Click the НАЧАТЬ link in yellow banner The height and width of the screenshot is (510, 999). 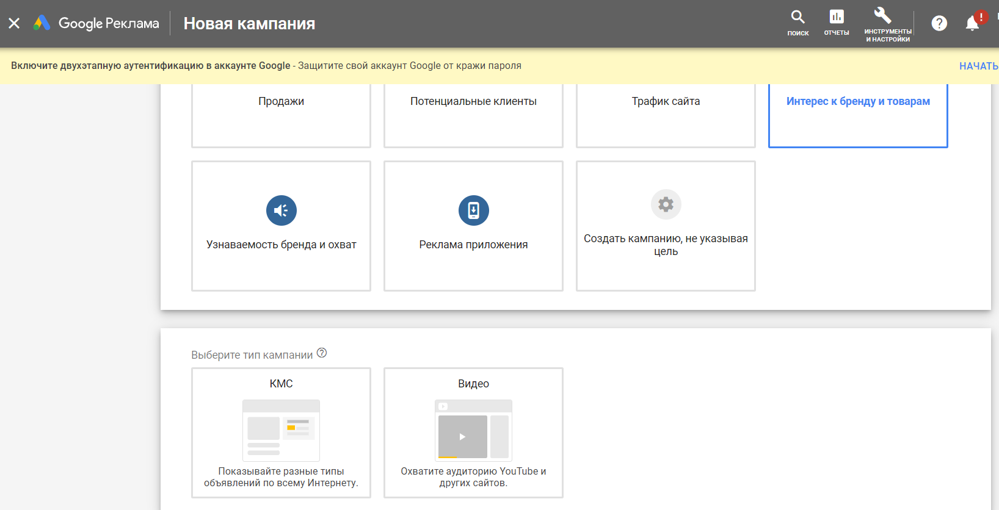click(x=978, y=66)
